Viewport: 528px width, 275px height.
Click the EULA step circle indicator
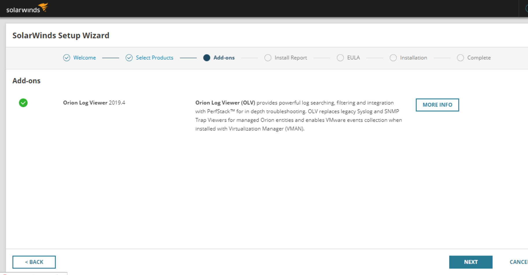point(340,58)
